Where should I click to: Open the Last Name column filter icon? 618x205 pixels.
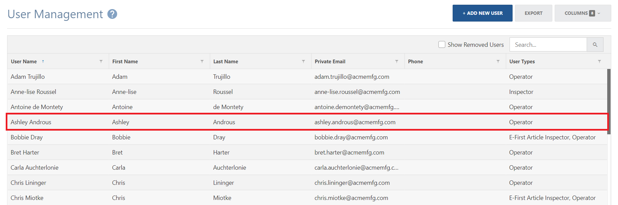(303, 61)
